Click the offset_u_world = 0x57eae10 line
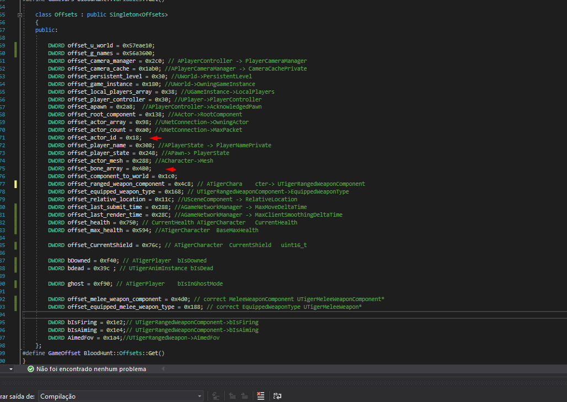Image resolution: width=567 pixels, height=402 pixels. click(x=101, y=46)
